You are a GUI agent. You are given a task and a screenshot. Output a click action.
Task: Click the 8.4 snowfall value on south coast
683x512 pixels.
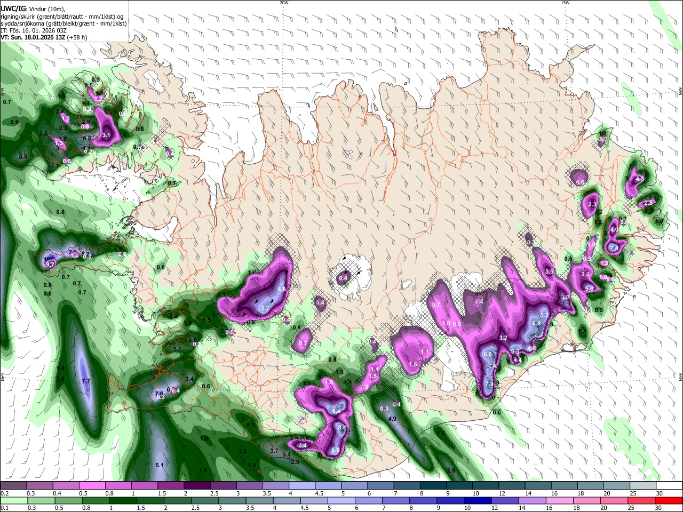coord(343,428)
